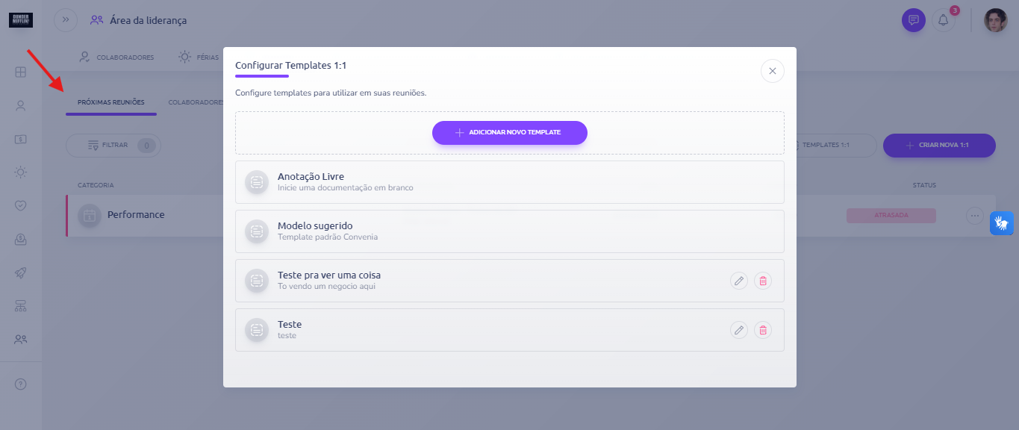Image resolution: width=1019 pixels, height=430 pixels.
Task: Edit the 'Teste pra ver uma coisa' template
Action: [739, 281]
